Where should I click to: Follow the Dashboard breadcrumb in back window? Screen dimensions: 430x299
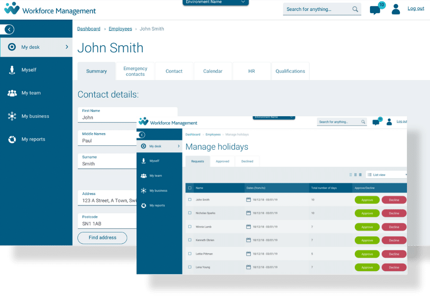[x=89, y=29]
